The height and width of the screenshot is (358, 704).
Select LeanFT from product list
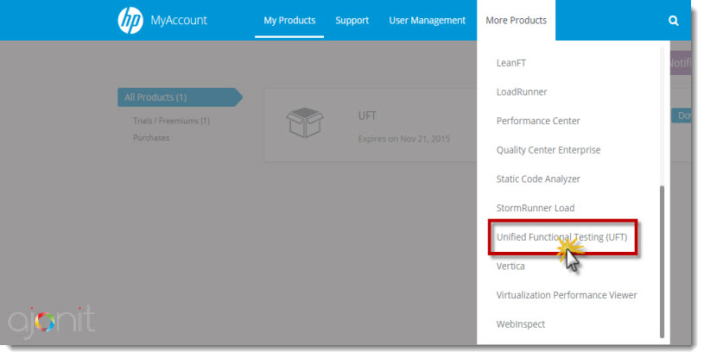511,63
